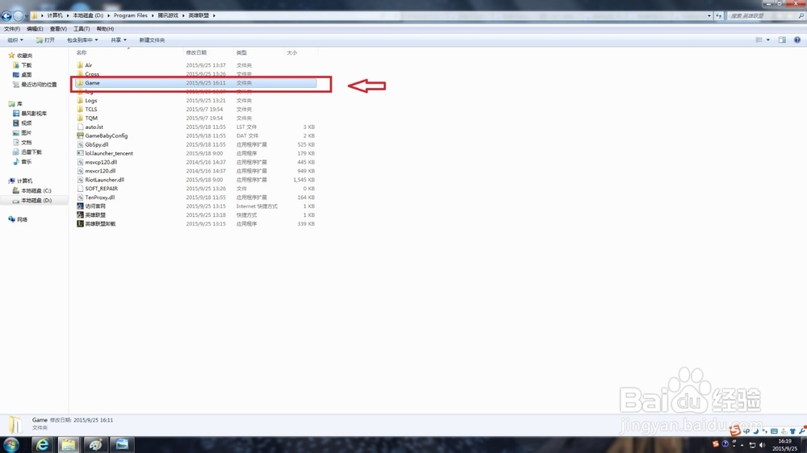Select the Logs folder icon
Viewport: 807px width, 453px height.
point(80,100)
